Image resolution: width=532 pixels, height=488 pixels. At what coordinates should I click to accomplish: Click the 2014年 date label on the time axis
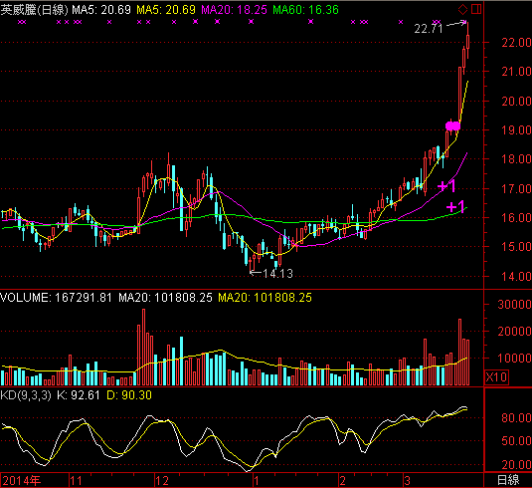22,480
